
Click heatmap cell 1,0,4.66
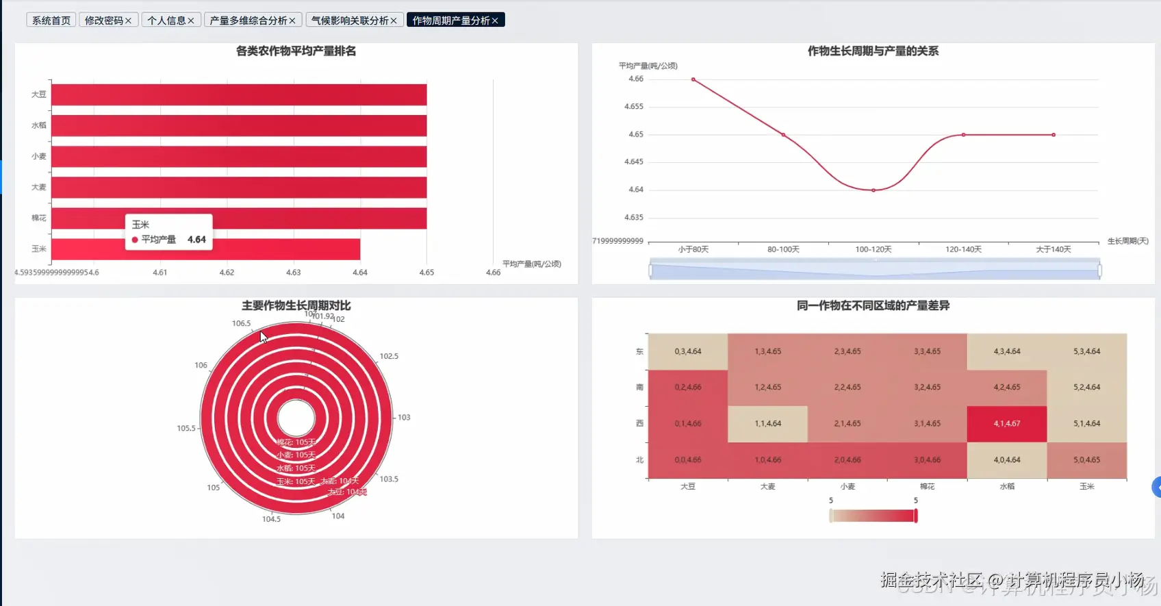tap(767, 460)
